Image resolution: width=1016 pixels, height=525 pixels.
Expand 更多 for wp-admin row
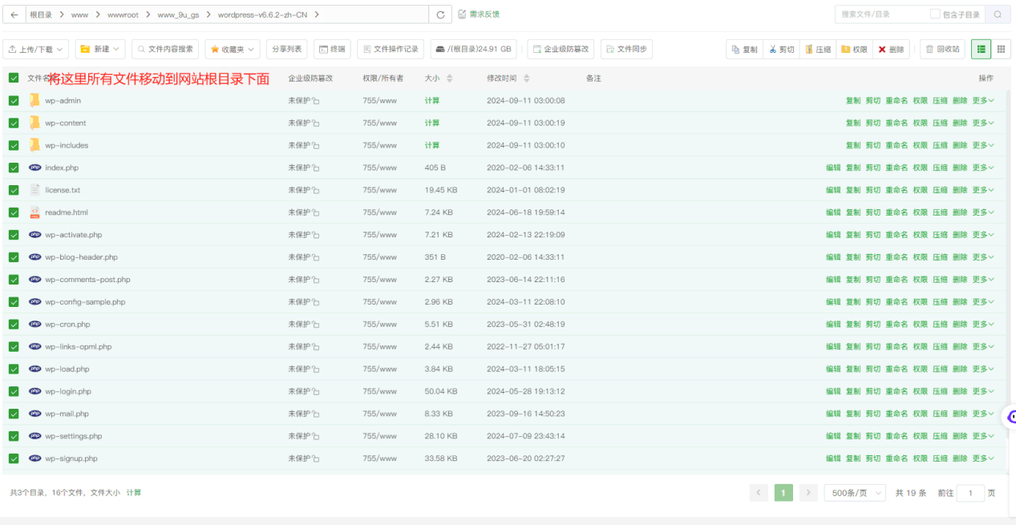click(x=983, y=100)
